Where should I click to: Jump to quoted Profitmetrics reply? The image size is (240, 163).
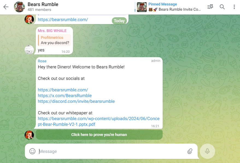pos(54,40)
